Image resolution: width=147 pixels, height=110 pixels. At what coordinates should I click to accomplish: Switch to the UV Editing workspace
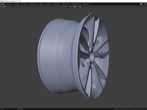coord(24,4)
